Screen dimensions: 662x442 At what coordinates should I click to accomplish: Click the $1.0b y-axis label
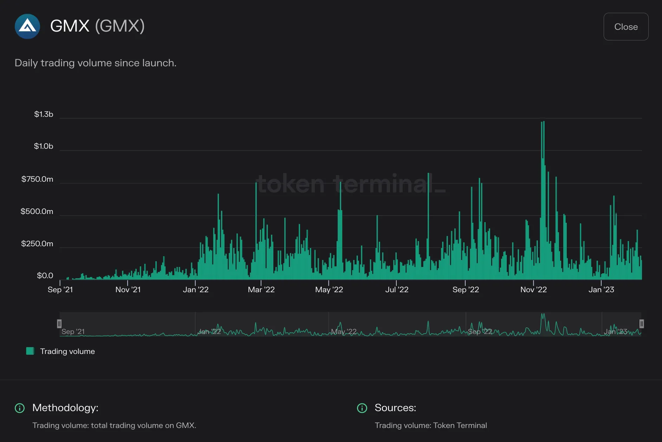44,146
